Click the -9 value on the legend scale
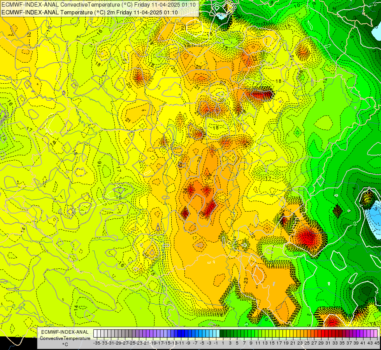381x350 pixels. tap(188, 343)
